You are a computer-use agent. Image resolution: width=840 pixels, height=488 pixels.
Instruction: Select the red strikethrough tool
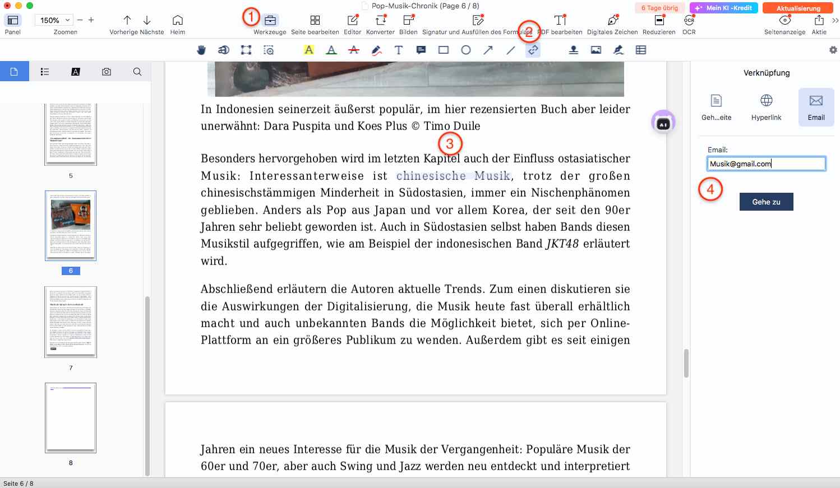click(354, 50)
